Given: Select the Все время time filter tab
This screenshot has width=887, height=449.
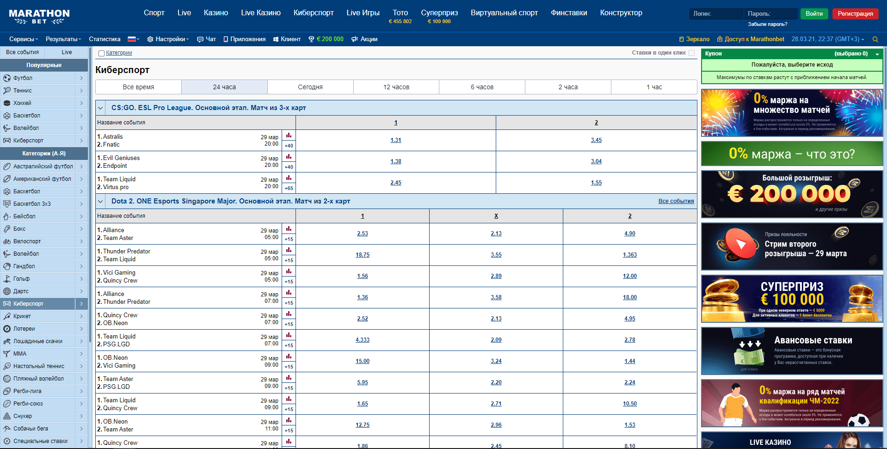Looking at the screenshot, I should (138, 87).
